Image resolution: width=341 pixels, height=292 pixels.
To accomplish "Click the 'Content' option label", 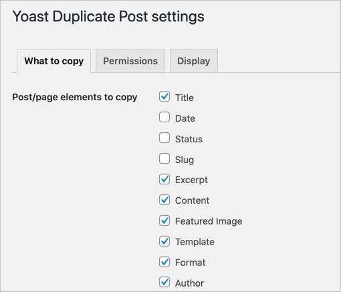I will point(192,200).
